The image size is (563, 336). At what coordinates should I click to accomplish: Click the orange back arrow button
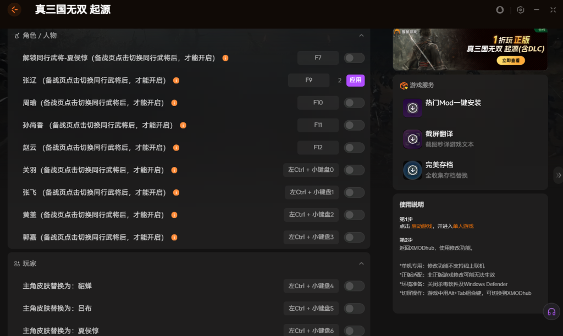(14, 10)
